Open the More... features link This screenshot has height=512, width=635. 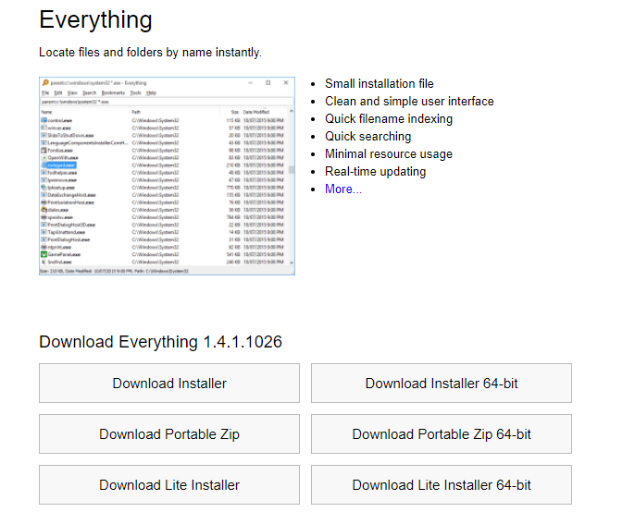[x=343, y=189]
